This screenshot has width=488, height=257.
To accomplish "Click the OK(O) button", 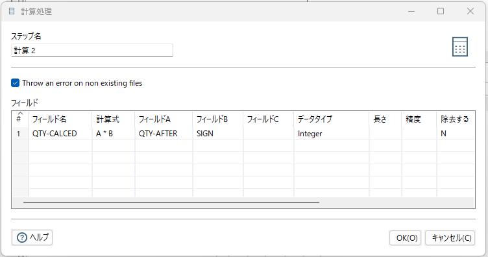I will 405,238.
